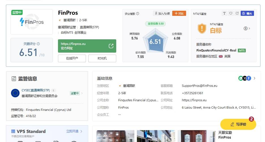Click the SupportPros@FinPros.eu email
This screenshot has width=265, height=142.
(200, 86)
